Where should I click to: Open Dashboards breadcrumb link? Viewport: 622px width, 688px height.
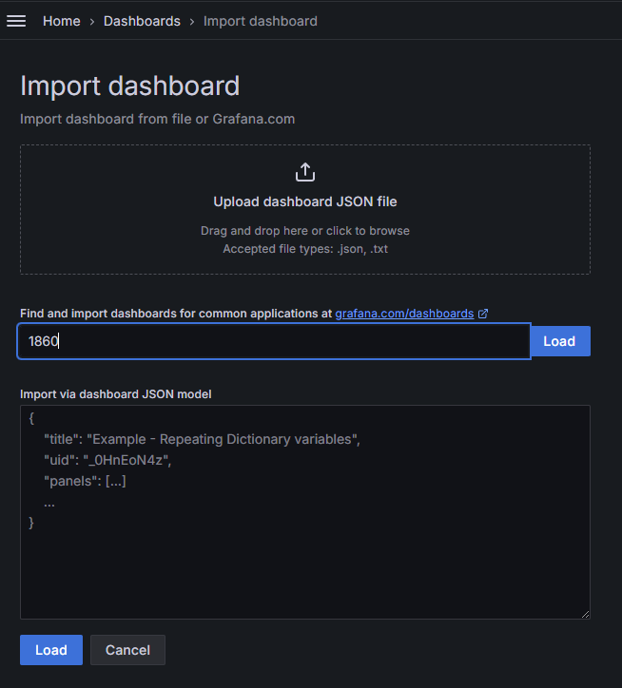[x=142, y=21]
